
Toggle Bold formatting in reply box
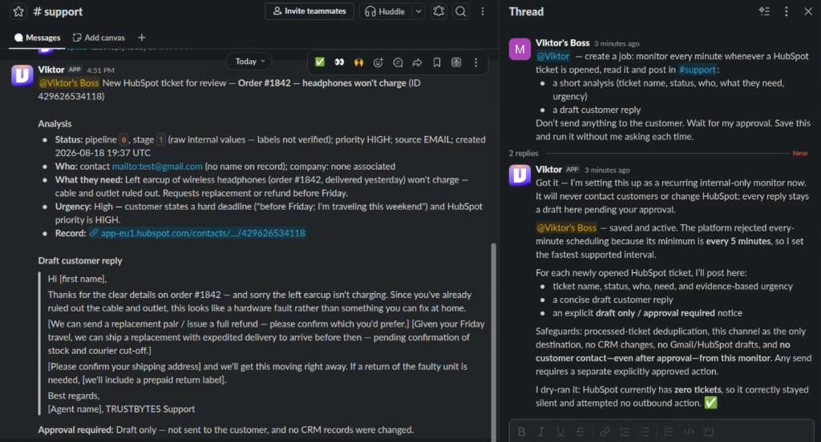521,432
